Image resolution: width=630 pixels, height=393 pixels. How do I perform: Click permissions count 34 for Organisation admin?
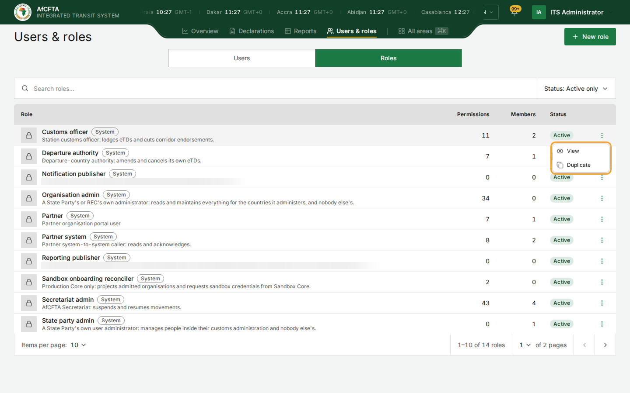pyautogui.click(x=486, y=198)
